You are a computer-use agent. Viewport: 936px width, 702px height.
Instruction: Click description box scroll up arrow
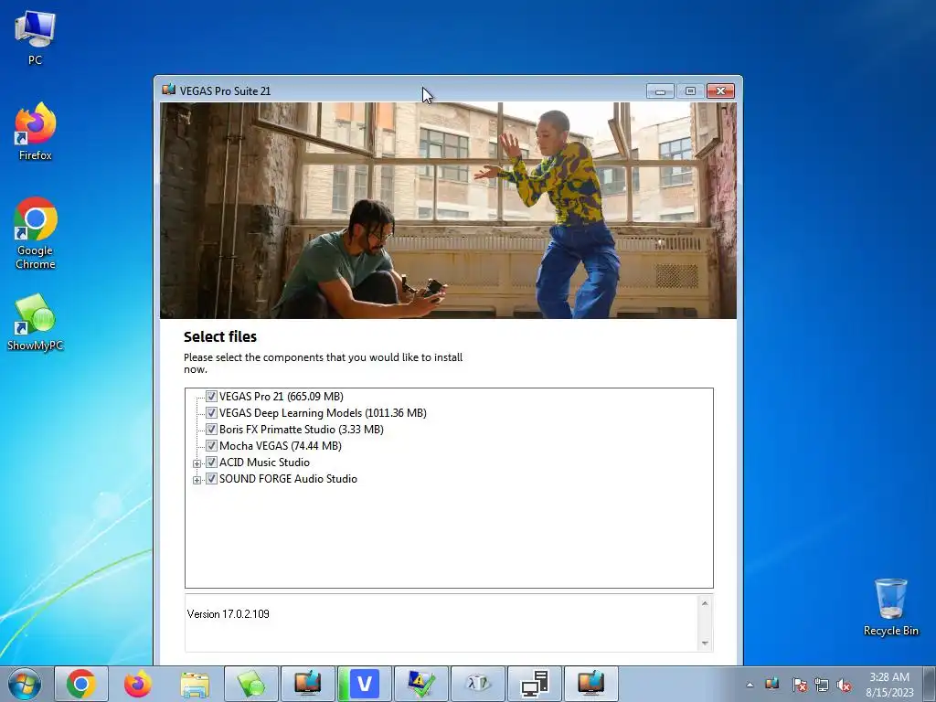(x=705, y=603)
